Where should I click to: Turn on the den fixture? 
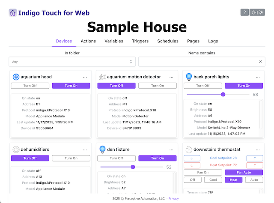158,158
